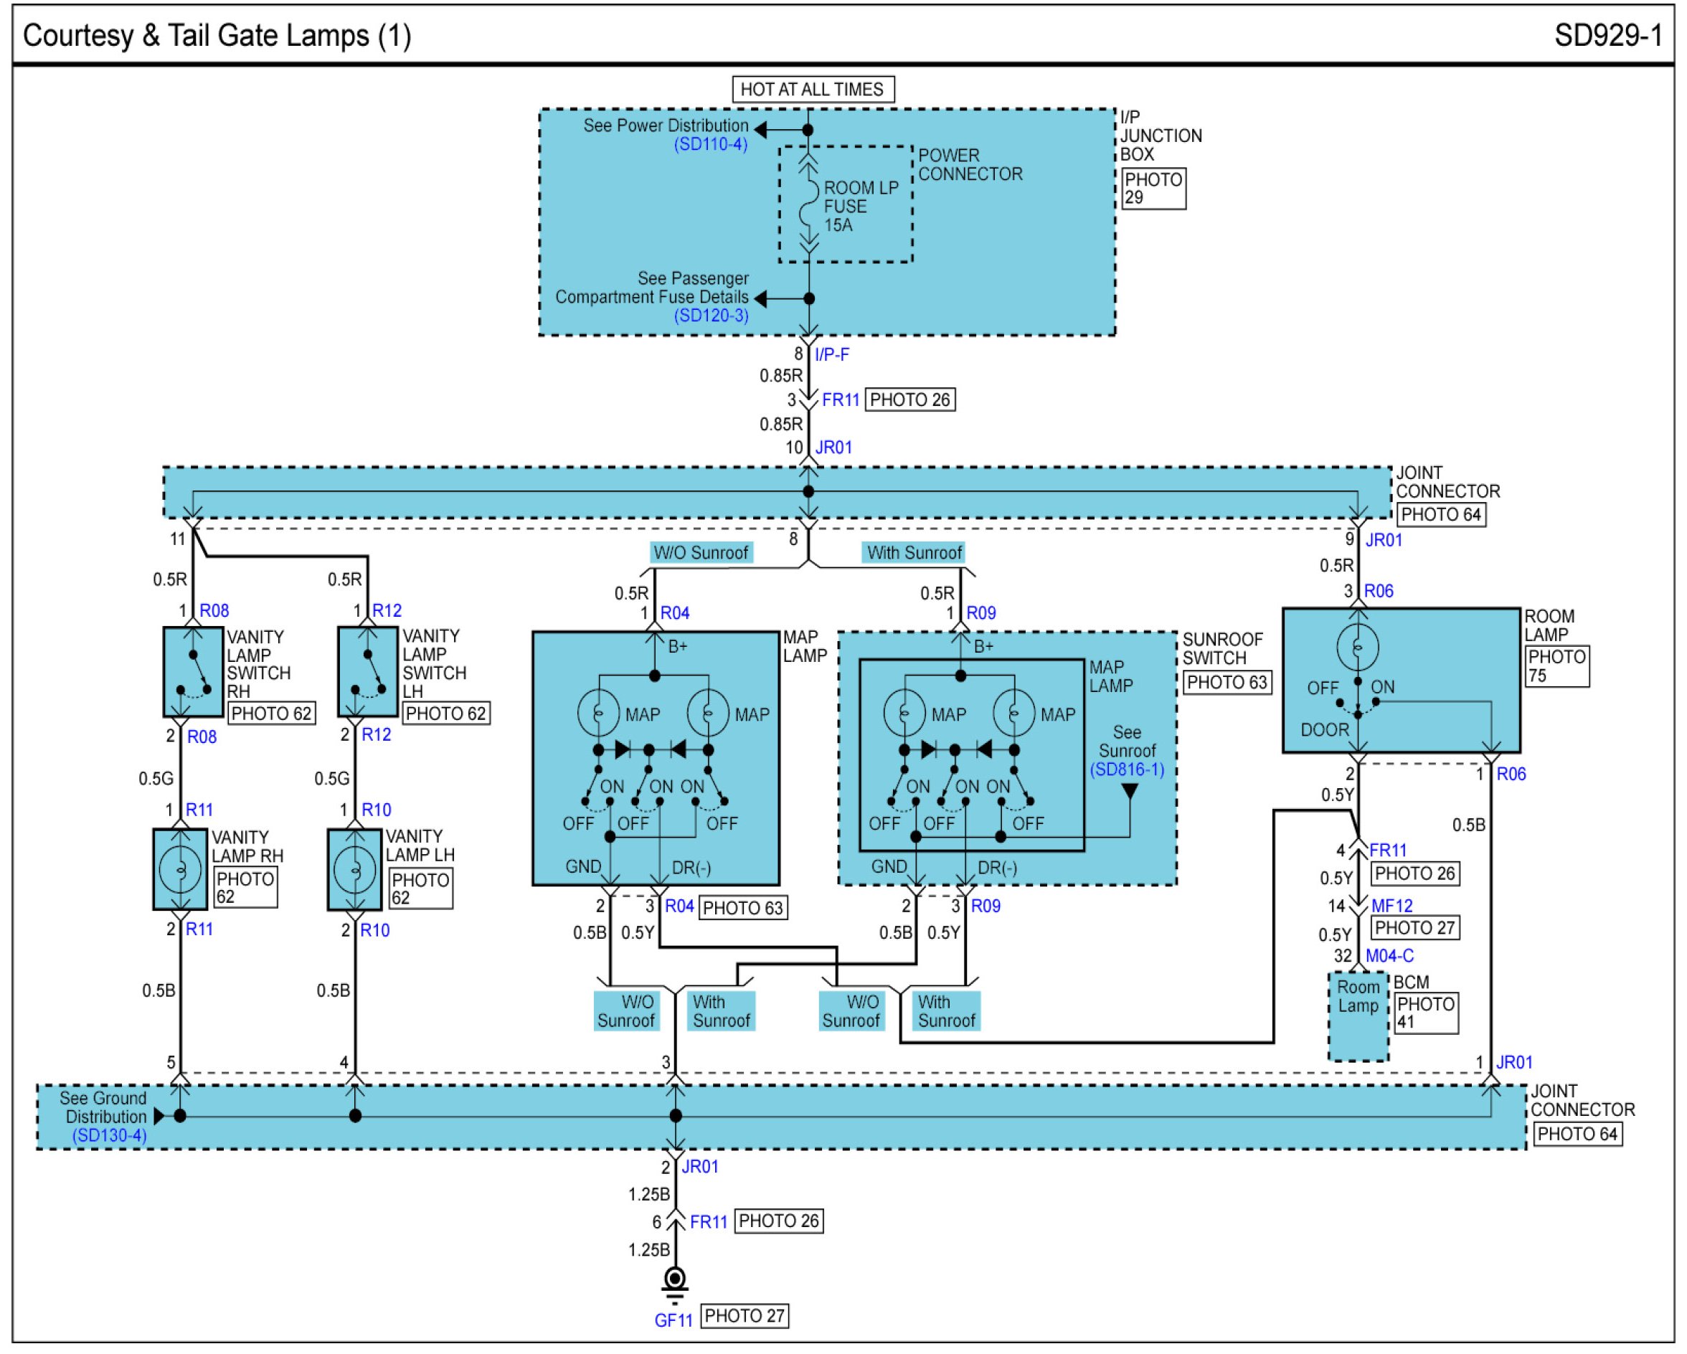The image size is (1687, 1354).
Task: Open the SD816-1 sunroof reference link
Action: point(1127,770)
